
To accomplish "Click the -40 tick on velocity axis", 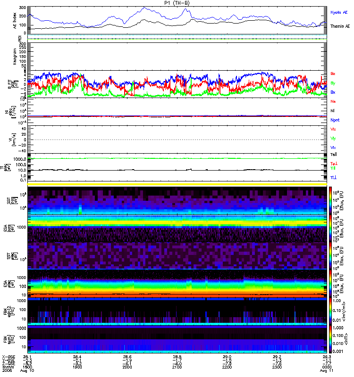I will (x=23, y=151).
